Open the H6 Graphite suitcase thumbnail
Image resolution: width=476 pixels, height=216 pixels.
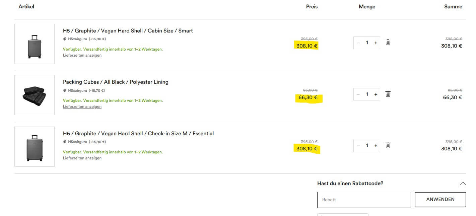tap(35, 147)
